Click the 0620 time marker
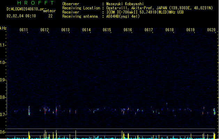The image size is (219, 139). click(x=211, y=30)
